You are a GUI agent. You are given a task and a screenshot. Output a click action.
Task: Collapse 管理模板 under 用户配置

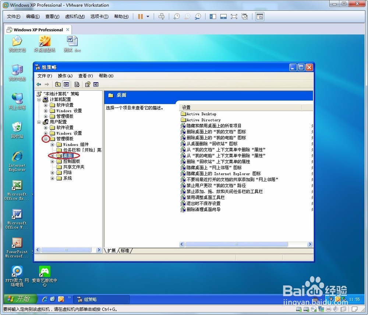pyautogui.click(x=46, y=139)
